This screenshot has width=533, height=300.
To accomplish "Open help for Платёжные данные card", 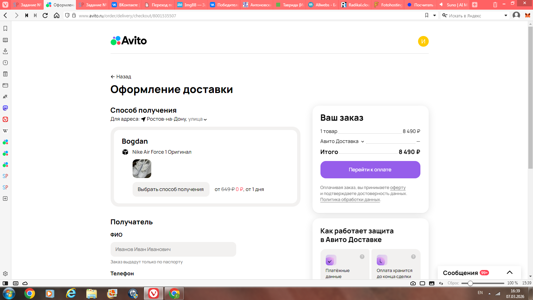I will tap(362, 257).
